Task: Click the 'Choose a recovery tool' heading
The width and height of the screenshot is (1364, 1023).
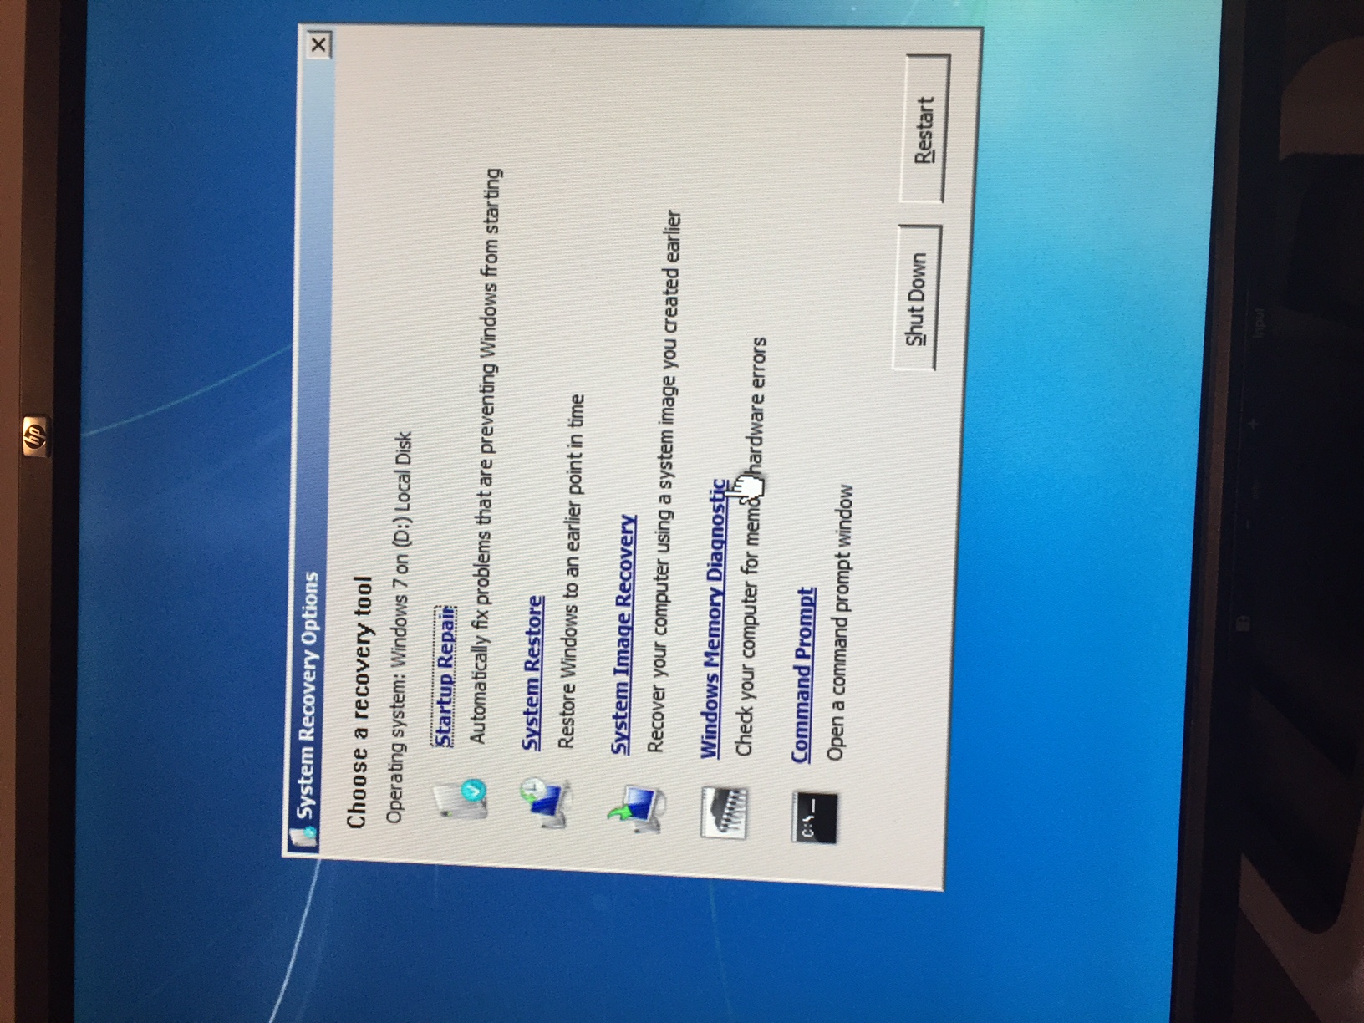Action: 360,702
